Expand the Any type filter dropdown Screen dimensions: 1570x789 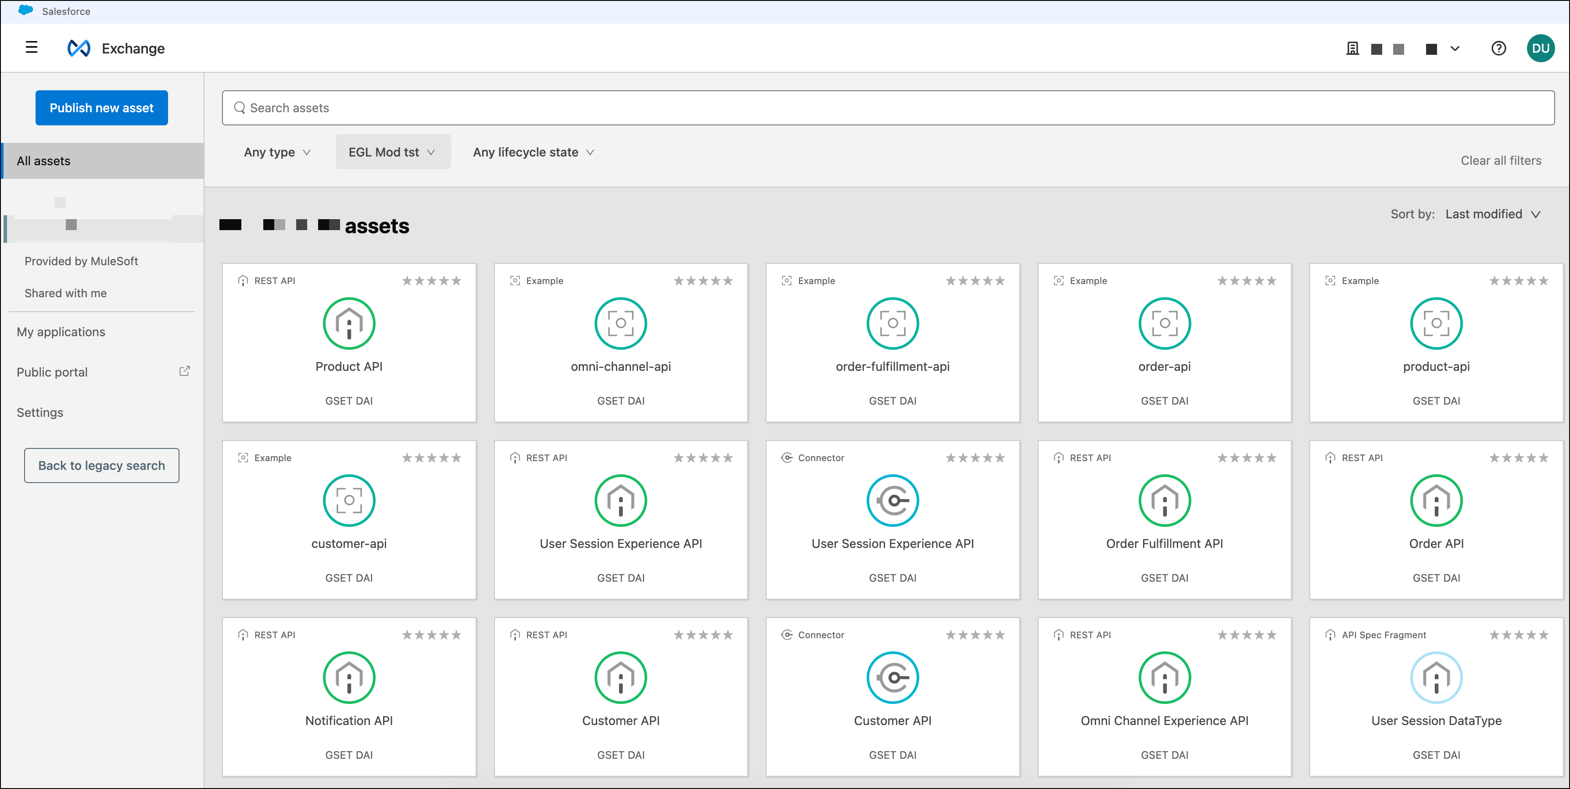(276, 152)
